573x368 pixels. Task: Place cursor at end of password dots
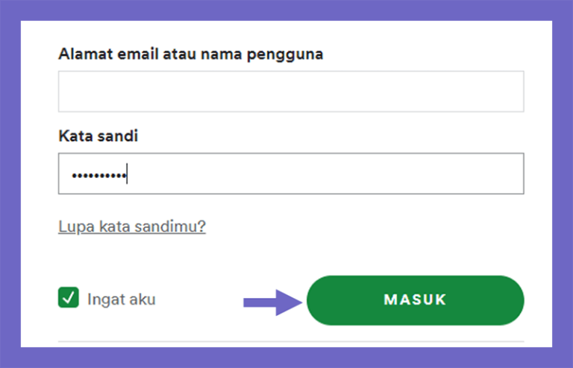tap(127, 174)
